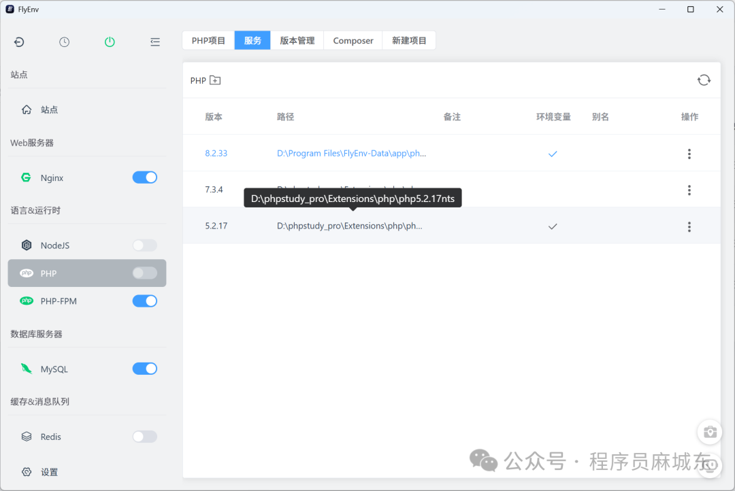
Task: Click environment variable checkmark for 5.2.17
Action: [553, 226]
